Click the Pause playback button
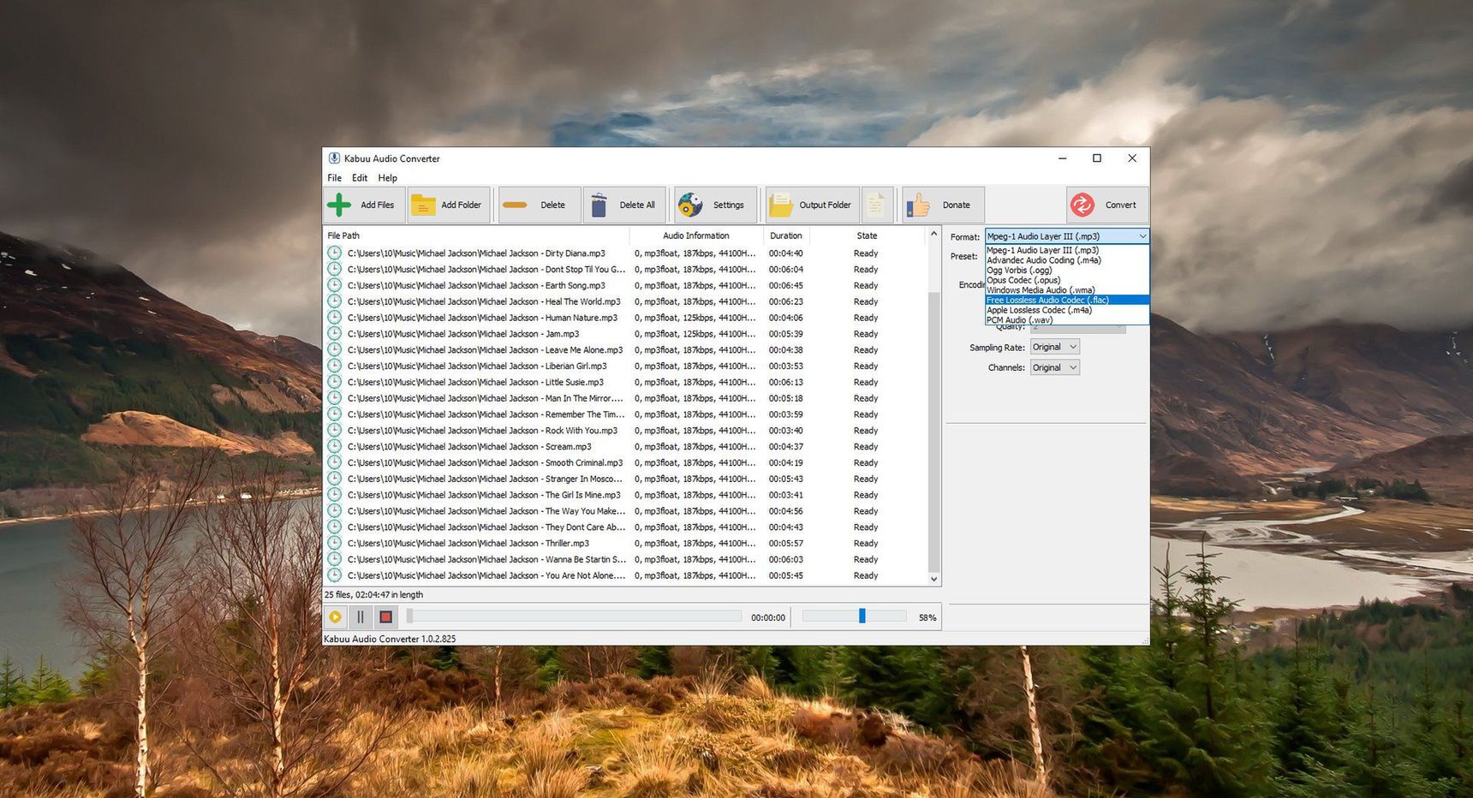 [361, 616]
